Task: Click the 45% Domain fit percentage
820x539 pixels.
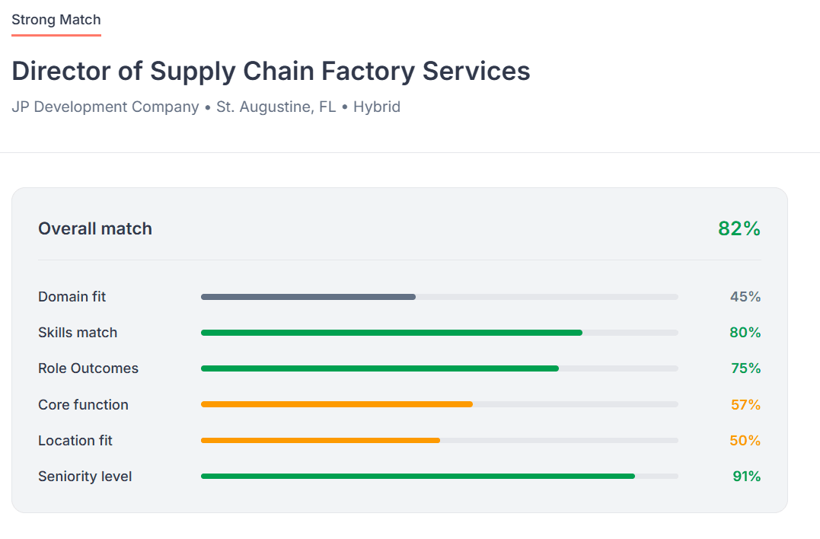Action: pyautogui.click(x=745, y=297)
